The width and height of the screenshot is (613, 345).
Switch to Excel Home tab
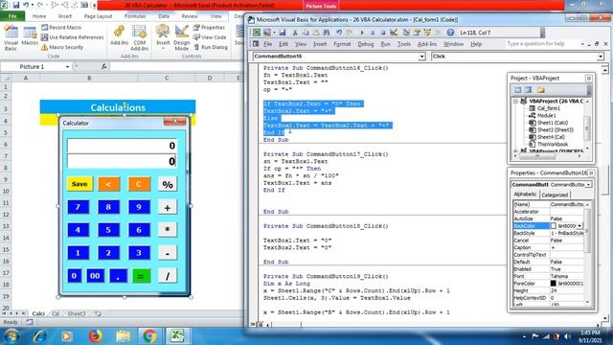pos(39,16)
